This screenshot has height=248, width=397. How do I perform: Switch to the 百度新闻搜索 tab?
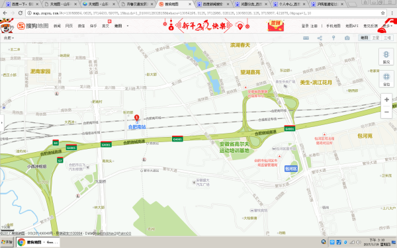point(213,4)
